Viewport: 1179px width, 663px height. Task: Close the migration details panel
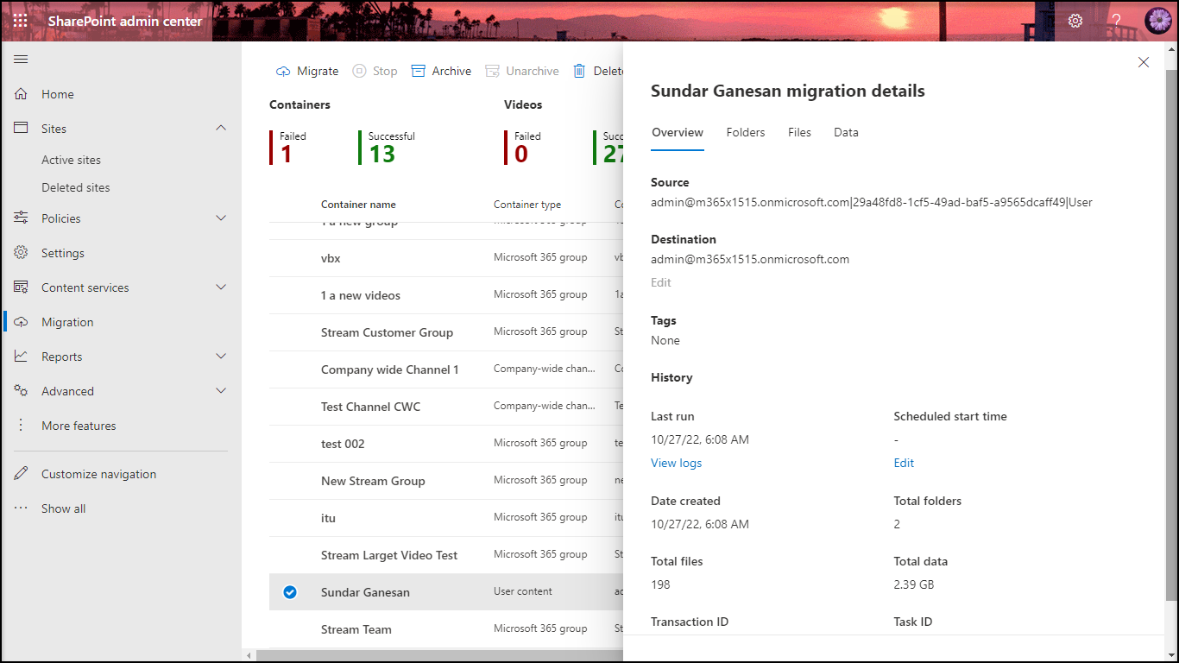tap(1144, 62)
